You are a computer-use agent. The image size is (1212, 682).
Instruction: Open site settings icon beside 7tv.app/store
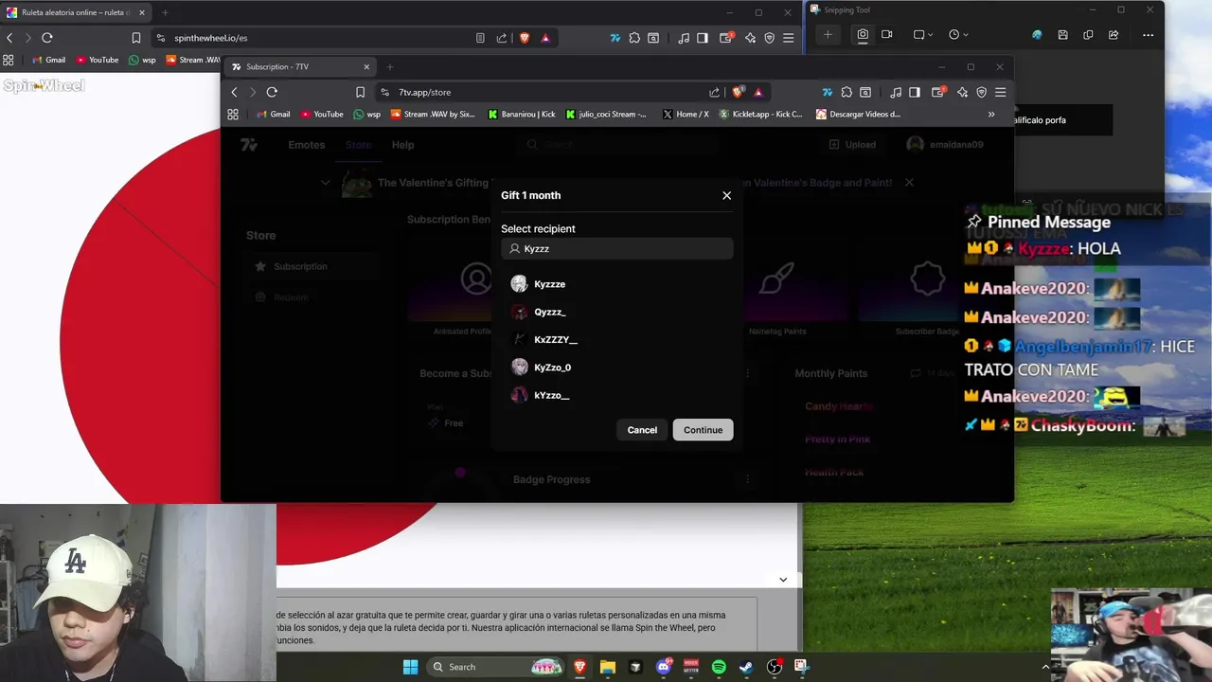coord(384,92)
